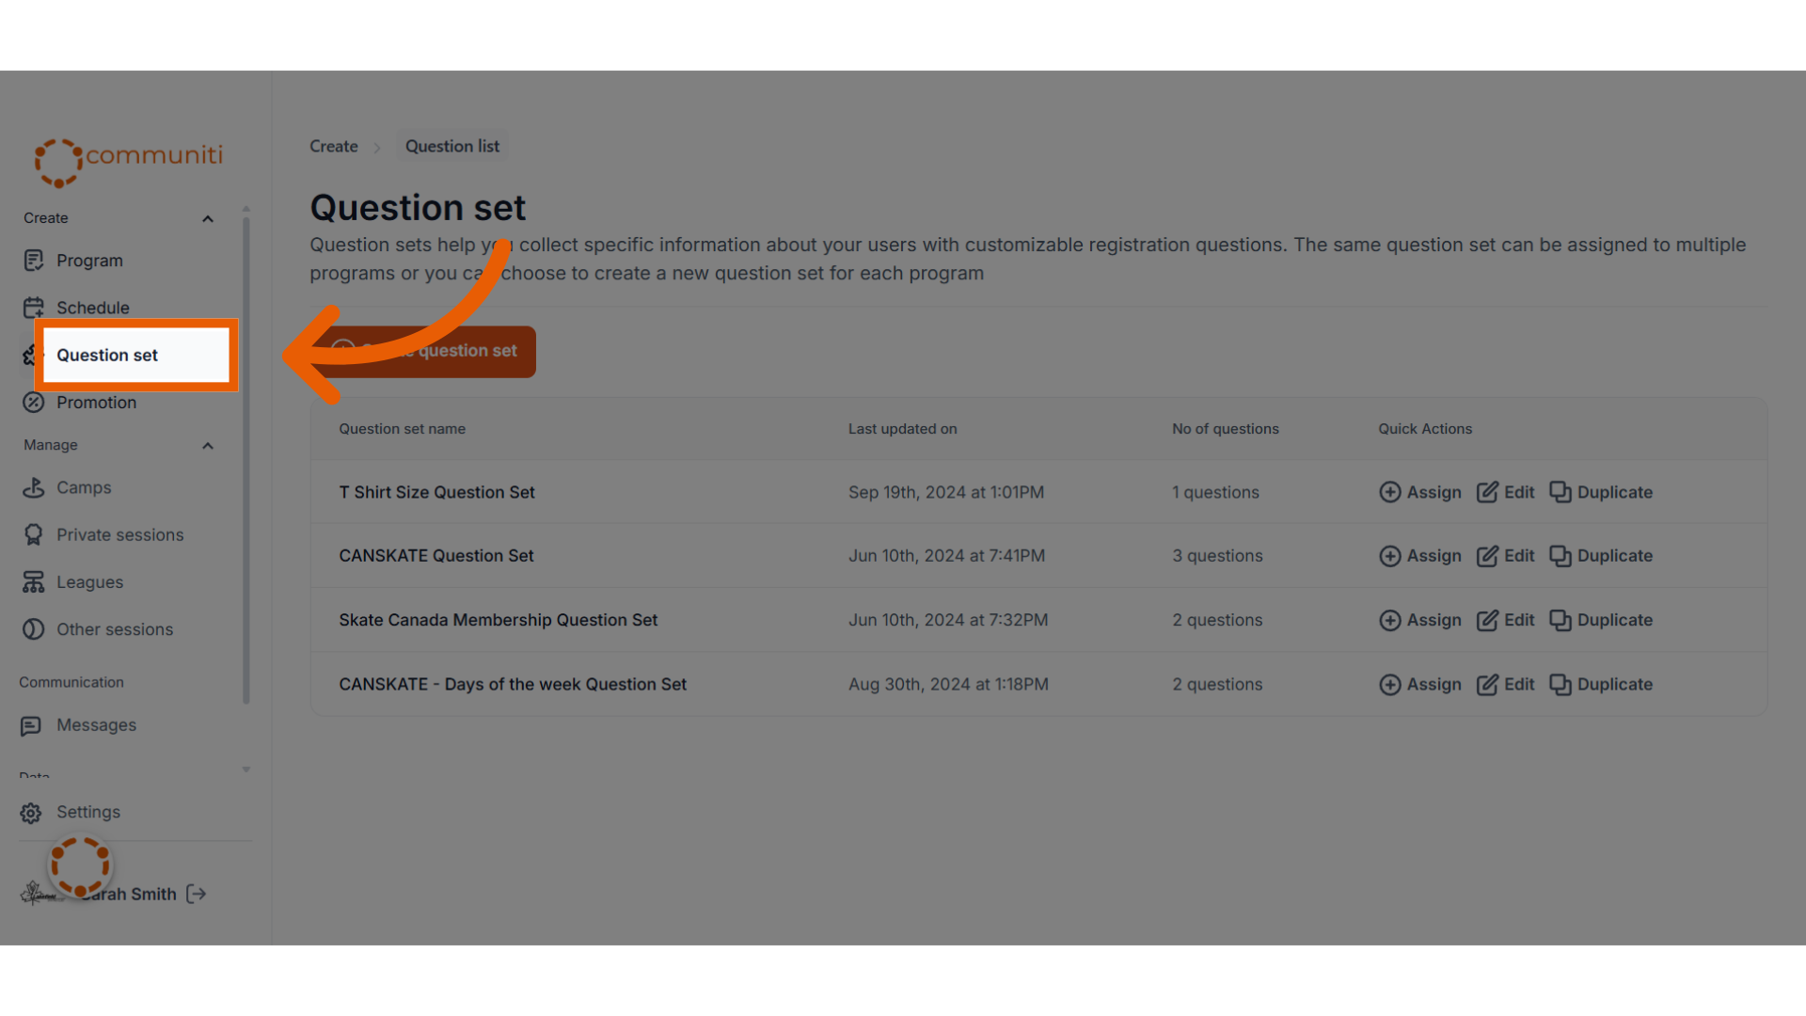
Task: Edit CANSKATE Days of the week set
Action: tap(1505, 685)
